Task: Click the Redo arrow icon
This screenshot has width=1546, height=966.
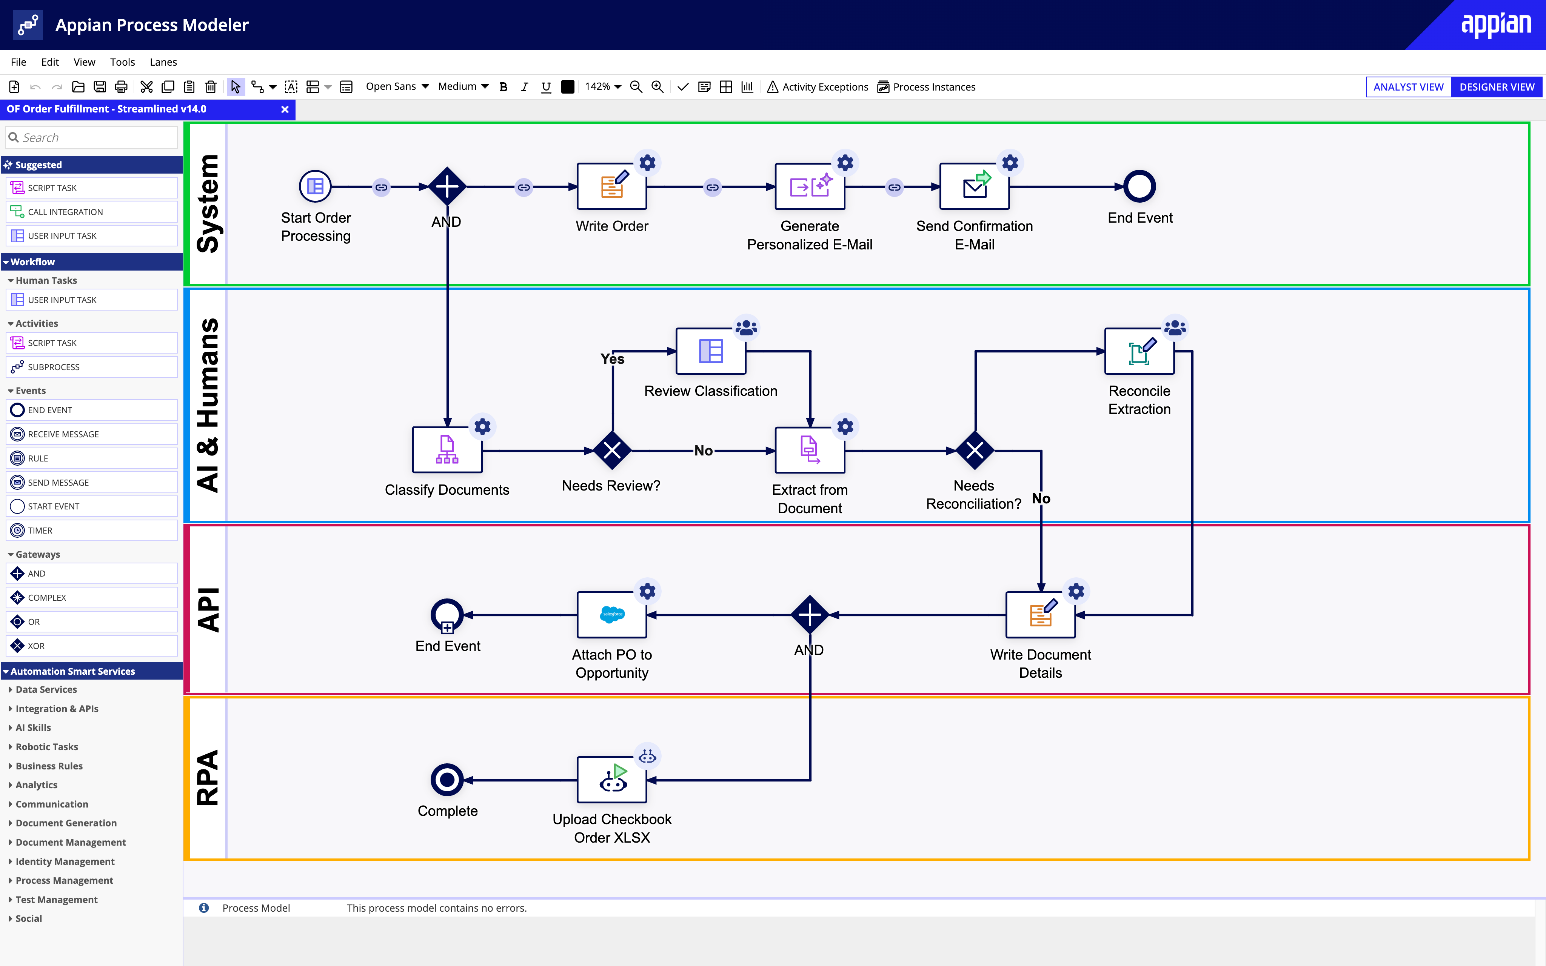Action: (57, 87)
